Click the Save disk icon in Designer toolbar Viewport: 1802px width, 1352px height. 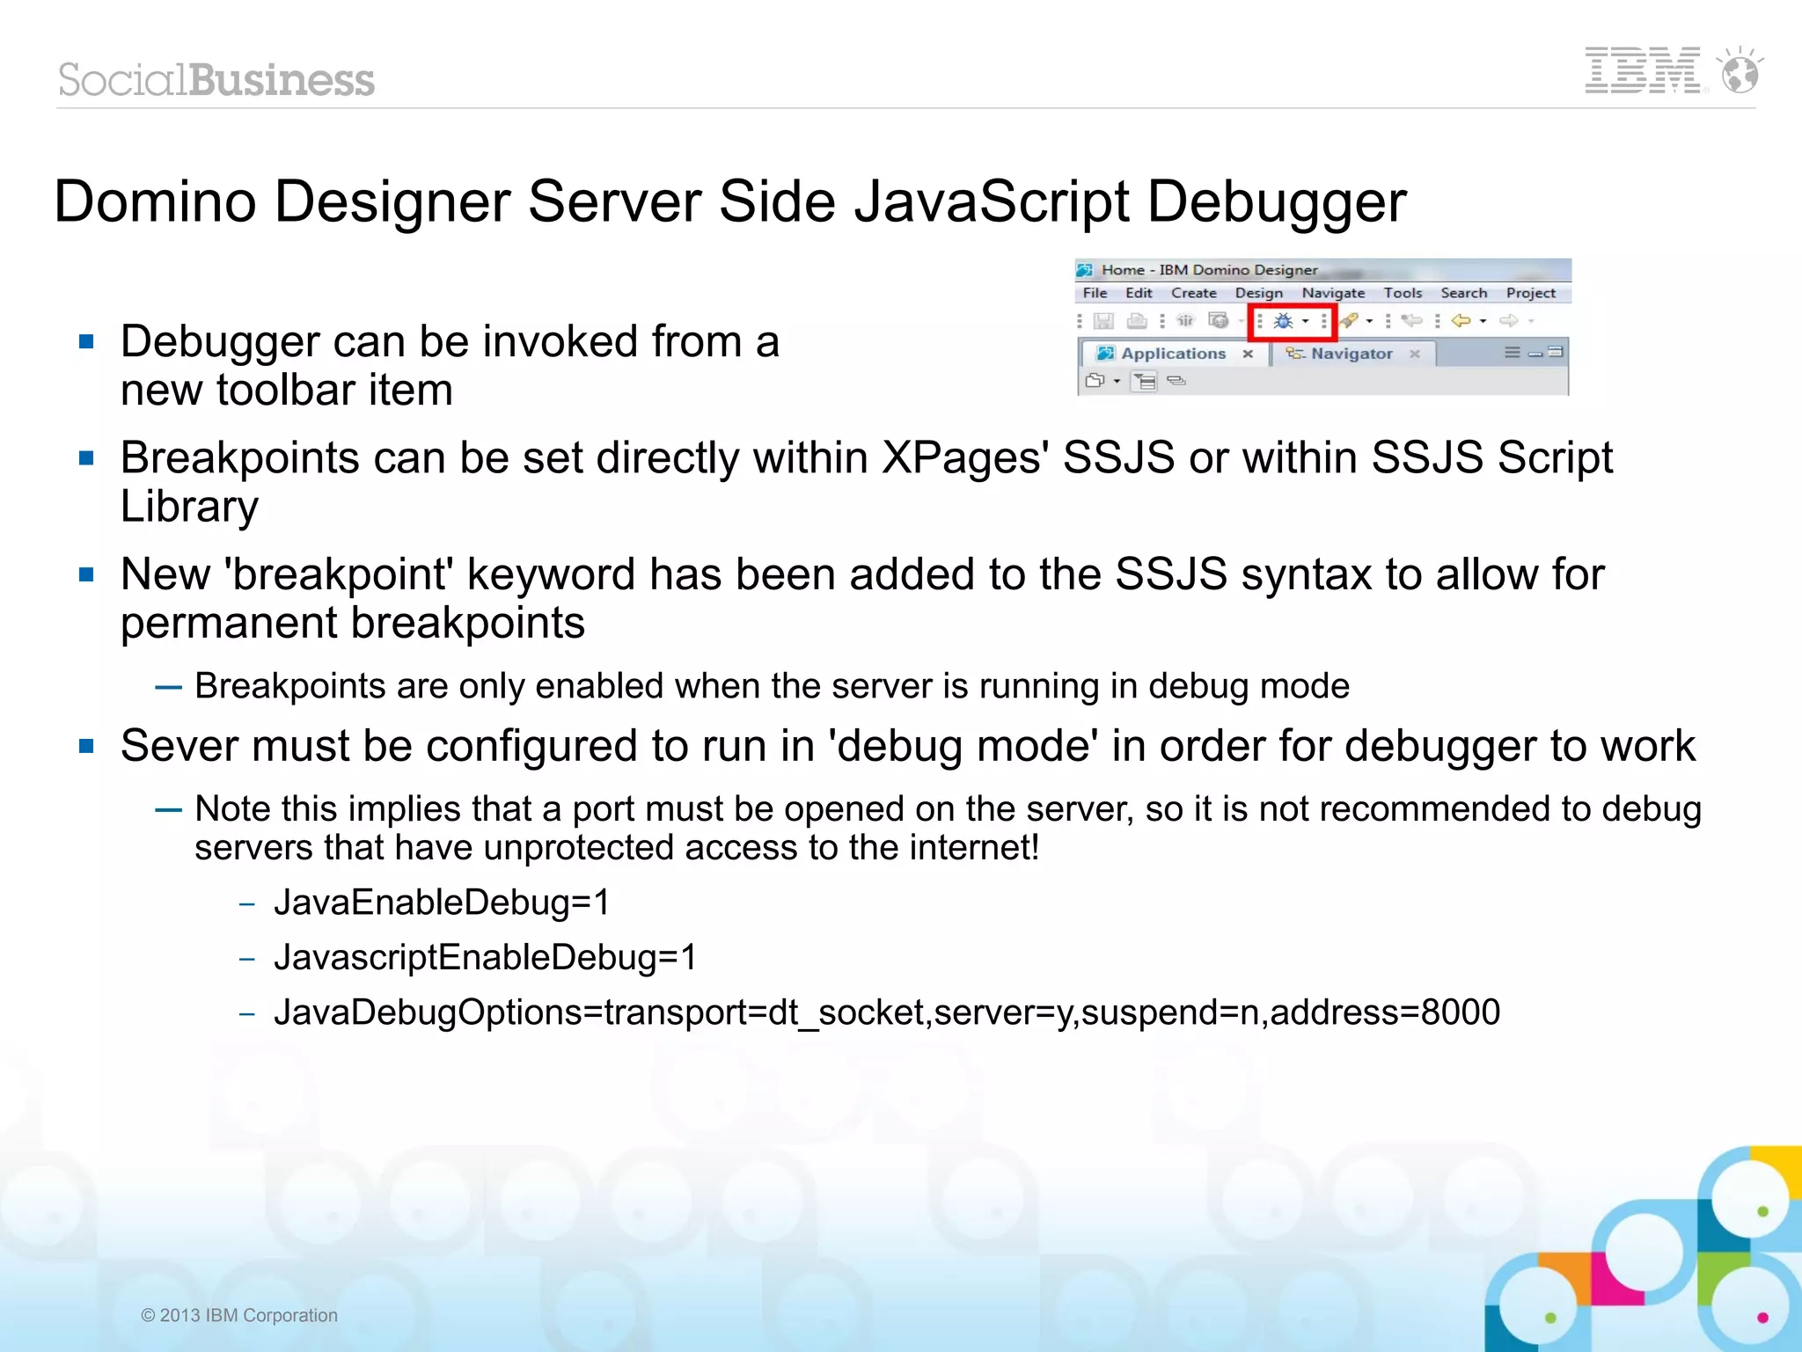click(x=1103, y=321)
